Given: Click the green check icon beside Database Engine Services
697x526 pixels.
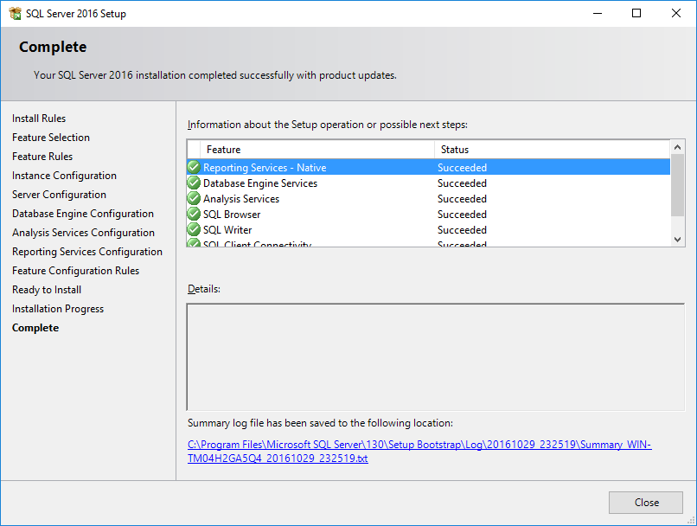Looking at the screenshot, I should click(x=194, y=183).
